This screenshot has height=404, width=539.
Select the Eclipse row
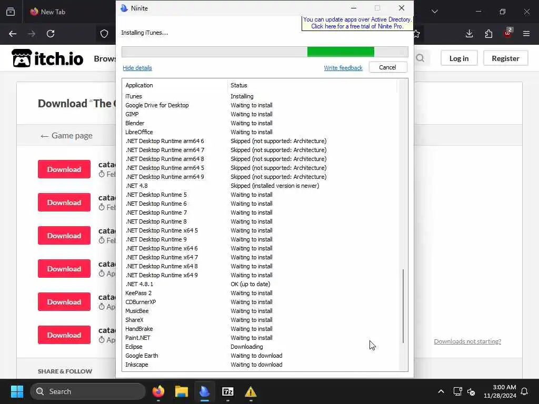[x=261, y=347]
